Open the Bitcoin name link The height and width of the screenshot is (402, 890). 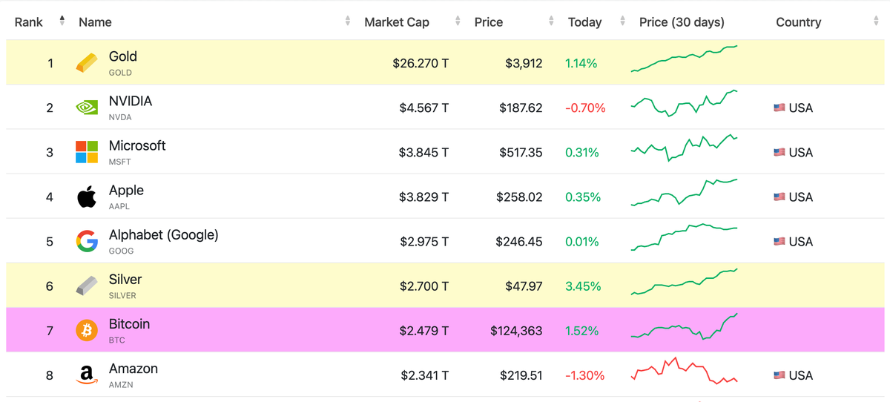129,324
